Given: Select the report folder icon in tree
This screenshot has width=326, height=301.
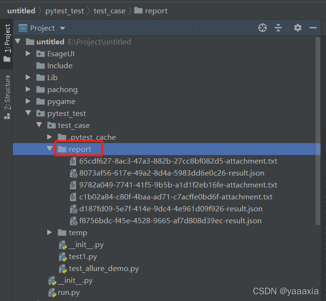Looking at the screenshot, I should coord(62,149).
